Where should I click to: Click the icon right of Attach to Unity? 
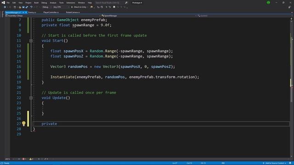[91, 7]
